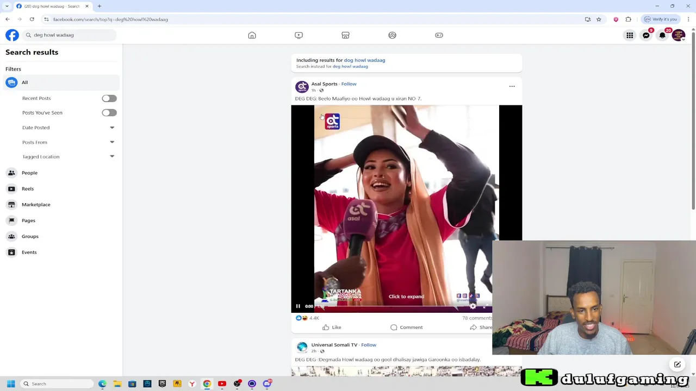
Task: Open the notifications bell
Action: (x=662, y=35)
